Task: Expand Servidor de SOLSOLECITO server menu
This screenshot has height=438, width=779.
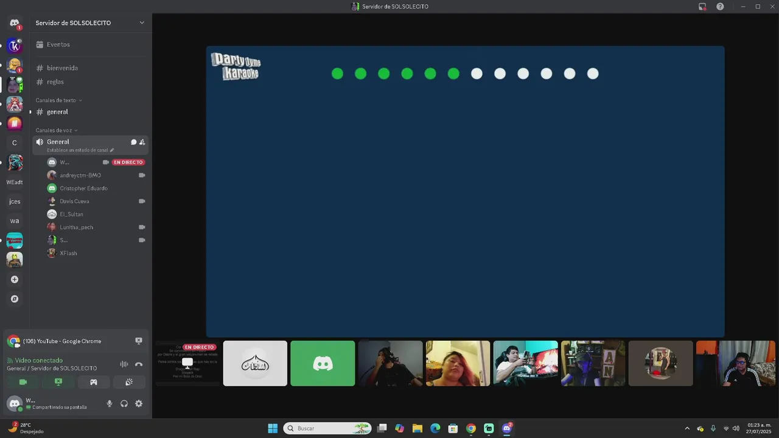Action: [x=91, y=23]
